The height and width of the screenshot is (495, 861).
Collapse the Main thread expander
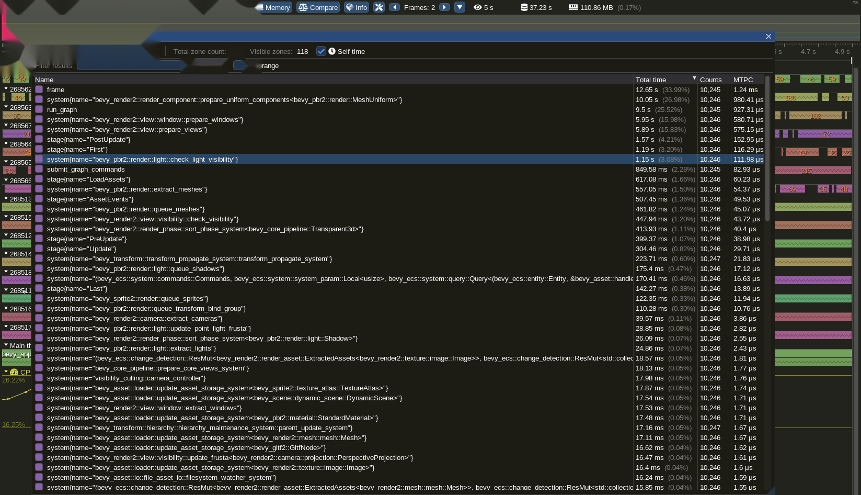[x=6, y=345]
